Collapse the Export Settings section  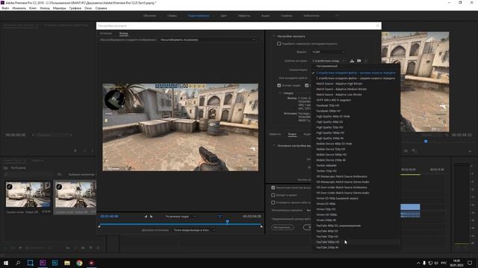point(273,36)
